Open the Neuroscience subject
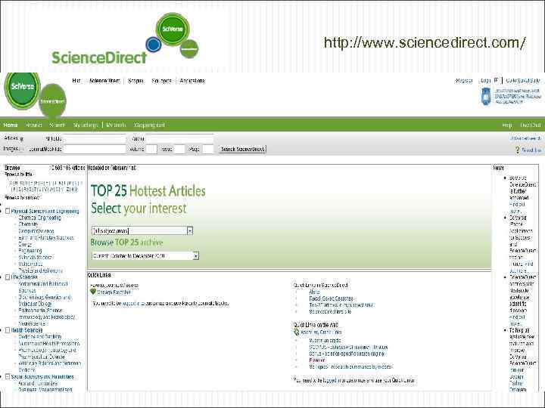The width and height of the screenshot is (545, 408). point(32,323)
